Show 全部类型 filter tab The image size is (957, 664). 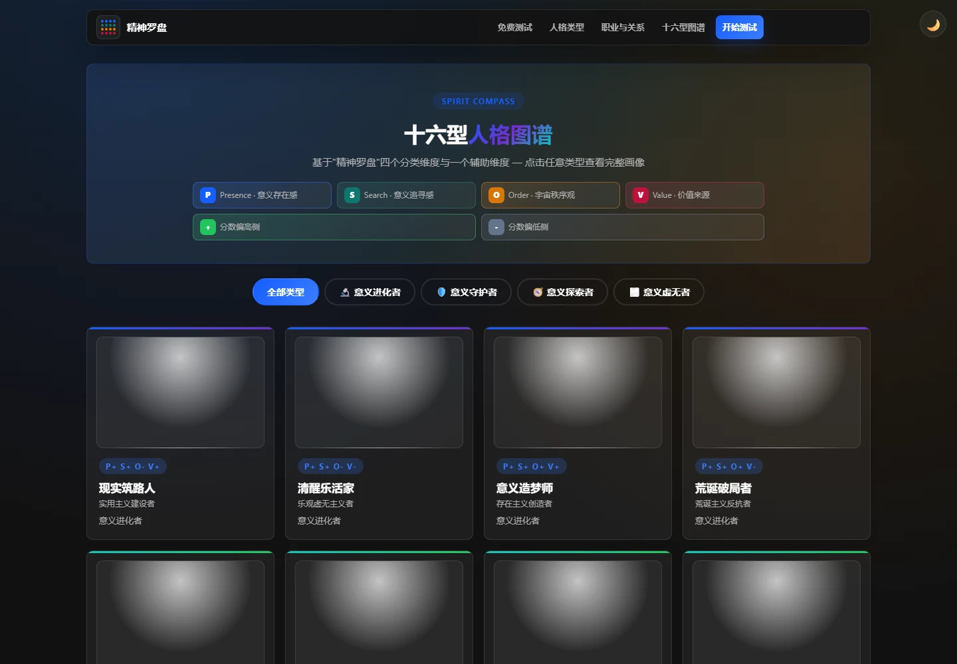click(x=286, y=292)
